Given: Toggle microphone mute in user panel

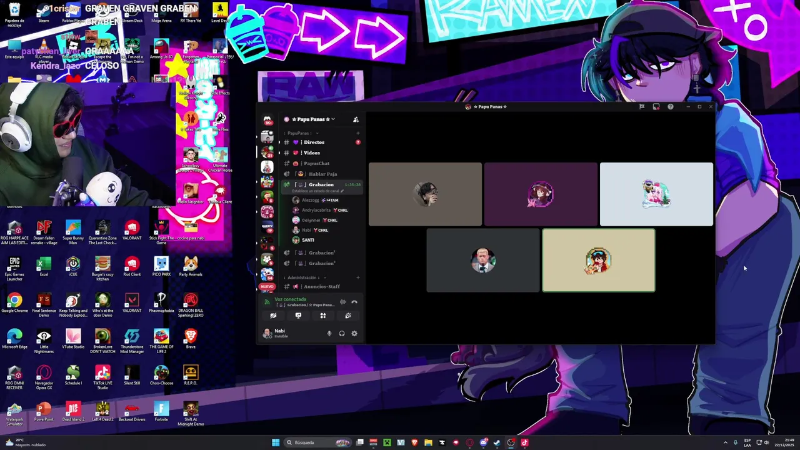Looking at the screenshot, I should 329,333.
